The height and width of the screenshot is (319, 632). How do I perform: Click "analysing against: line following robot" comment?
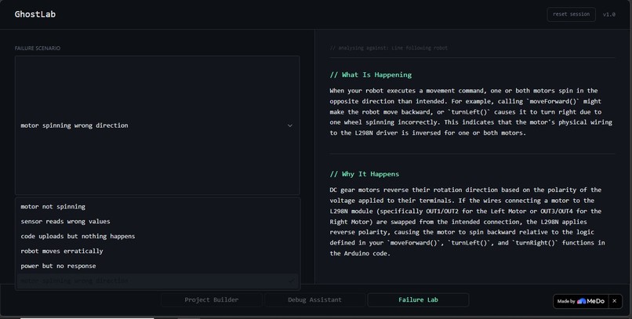click(x=389, y=48)
